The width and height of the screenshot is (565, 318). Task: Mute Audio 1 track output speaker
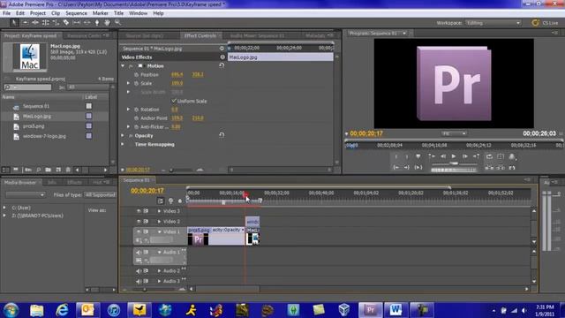coord(139,252)
